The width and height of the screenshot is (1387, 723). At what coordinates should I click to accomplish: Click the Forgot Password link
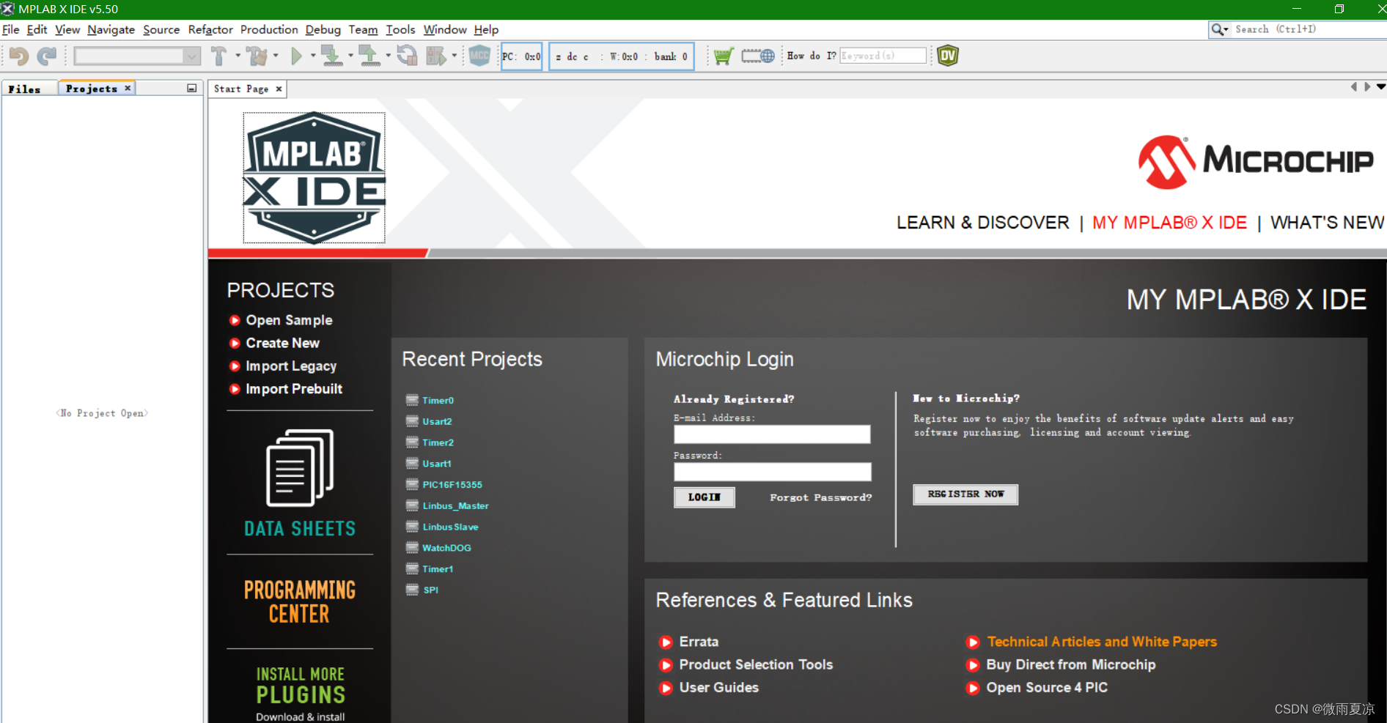click(821, 497)
